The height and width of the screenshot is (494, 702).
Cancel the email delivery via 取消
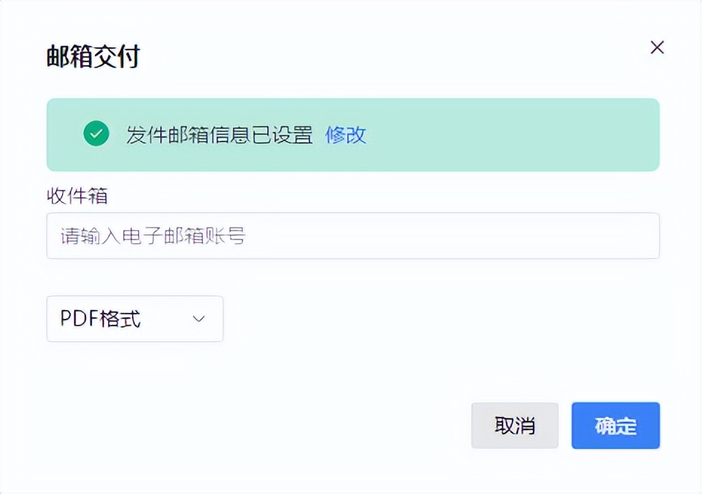(515, 425)
